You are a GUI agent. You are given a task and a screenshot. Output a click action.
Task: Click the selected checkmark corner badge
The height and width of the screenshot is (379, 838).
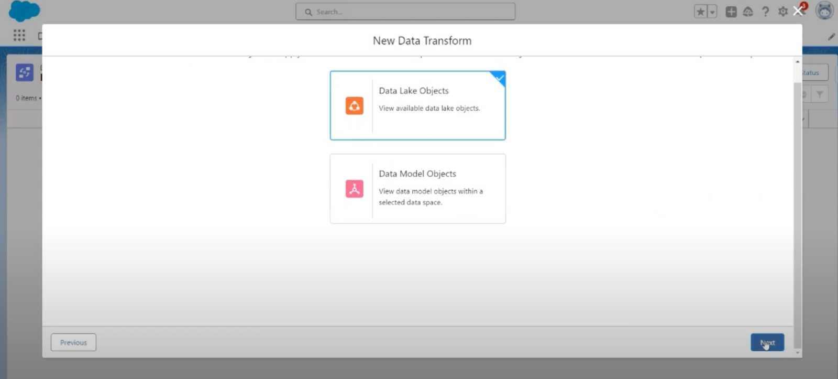499,78
